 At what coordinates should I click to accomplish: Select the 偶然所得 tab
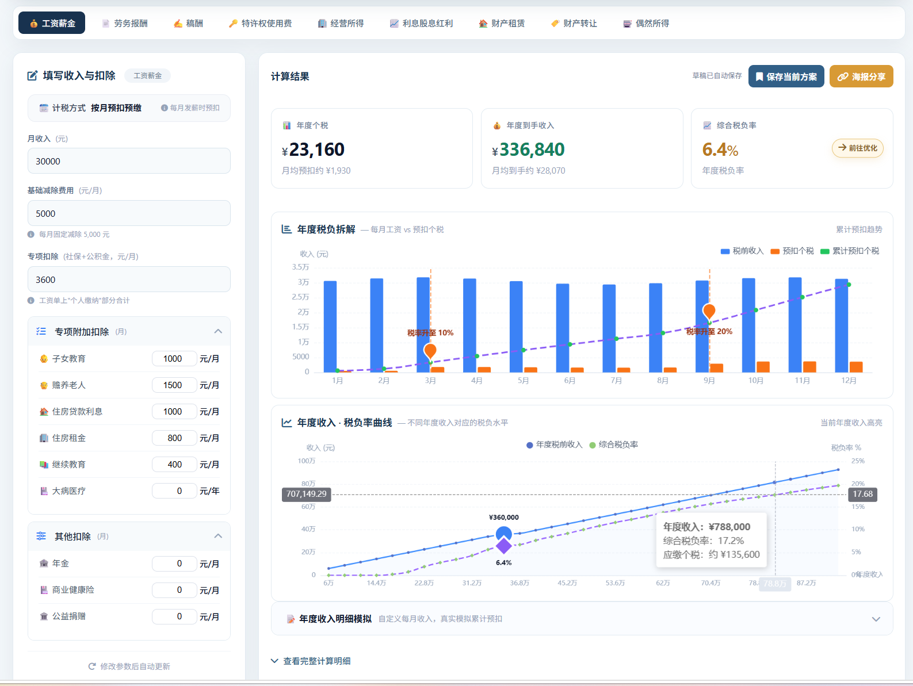646,23
